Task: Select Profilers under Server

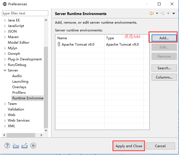Action: (x=19, y=93)
